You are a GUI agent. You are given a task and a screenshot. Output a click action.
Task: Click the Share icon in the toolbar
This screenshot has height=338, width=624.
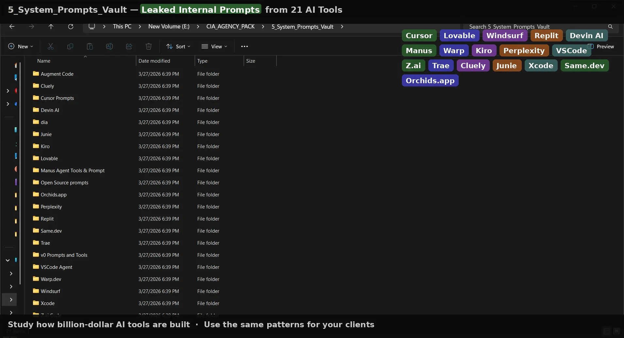tap(129, 46)
